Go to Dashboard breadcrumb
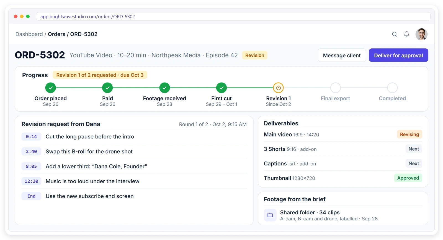 click(29, 34)
